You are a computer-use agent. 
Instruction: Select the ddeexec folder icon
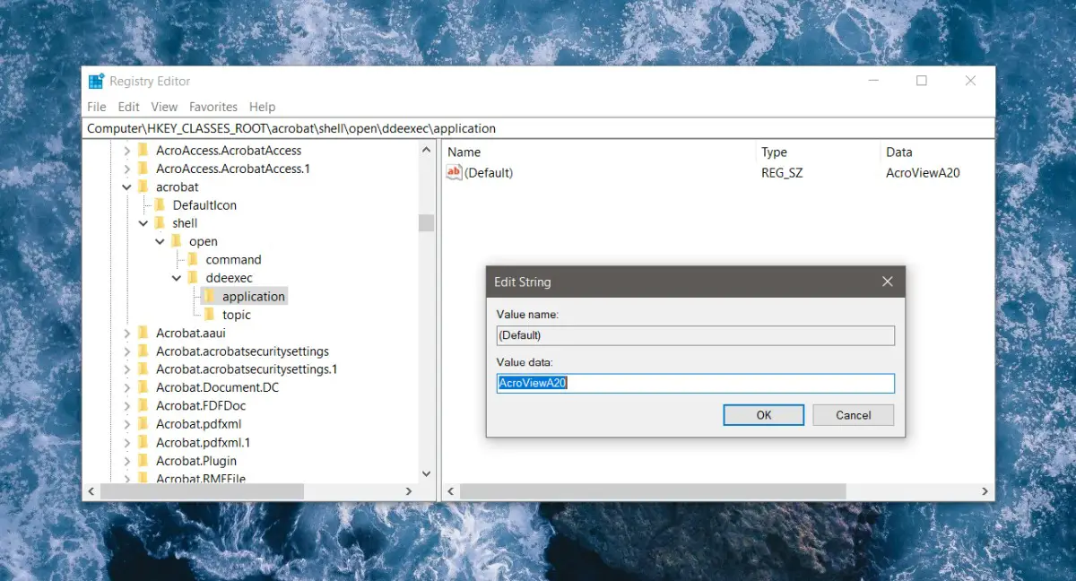(x=193, y=278)
